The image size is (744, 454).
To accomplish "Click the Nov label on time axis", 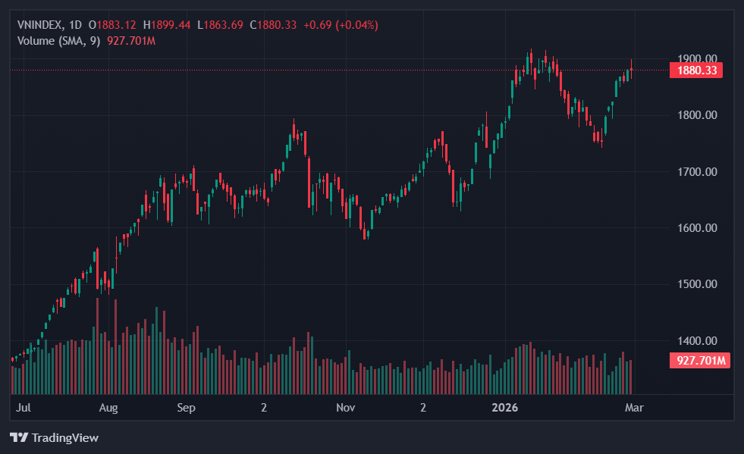I will tap(346, 408).
